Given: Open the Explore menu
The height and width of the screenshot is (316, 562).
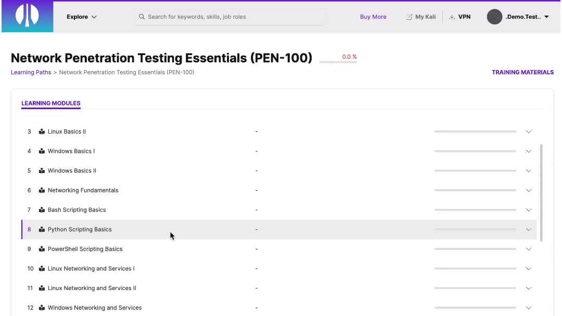Looking at the screenshot, I should tap(81, 16).
